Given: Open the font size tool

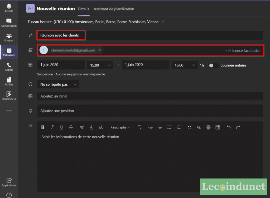Looking at the screenshot, I should (x=101, y=127).
